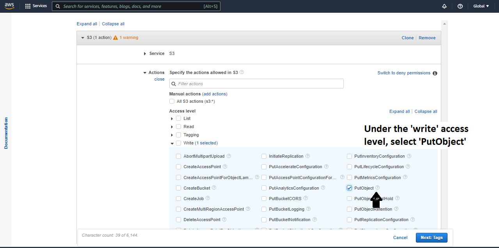Check the DeleteAccessPoint checkbox
499x248 pixels.
click(179, 220)
